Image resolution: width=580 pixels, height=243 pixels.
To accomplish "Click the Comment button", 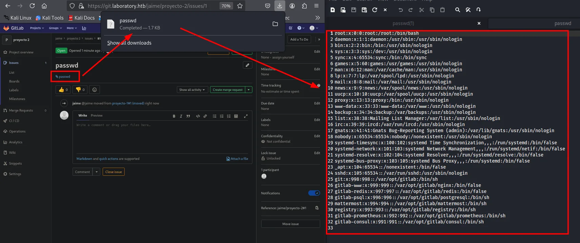I will [x=82, y=172].
